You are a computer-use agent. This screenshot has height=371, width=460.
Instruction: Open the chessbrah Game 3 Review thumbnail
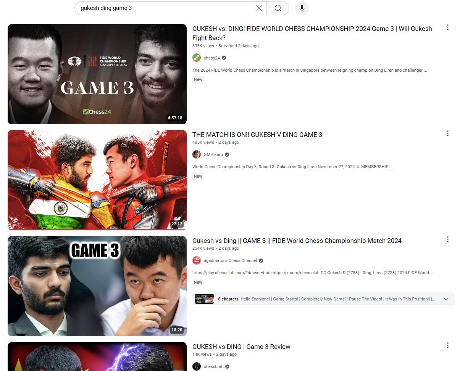[97, 357]
